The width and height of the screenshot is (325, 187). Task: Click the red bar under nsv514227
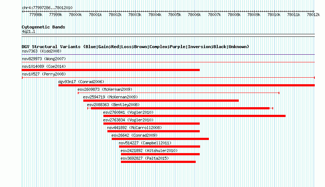(x=160, y=147)
